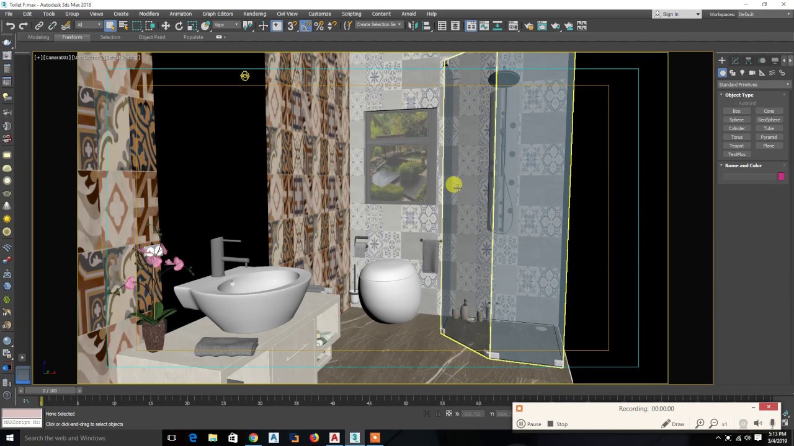Open Render Setup teapot icon
Viewport: 794px width, 446px height.
pyautogui.click(x=529, y=25)
